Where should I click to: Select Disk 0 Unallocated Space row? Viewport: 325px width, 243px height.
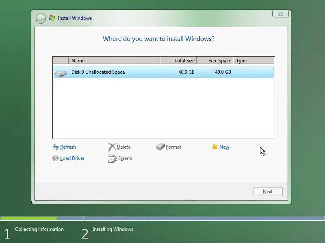tap(164, 72)
